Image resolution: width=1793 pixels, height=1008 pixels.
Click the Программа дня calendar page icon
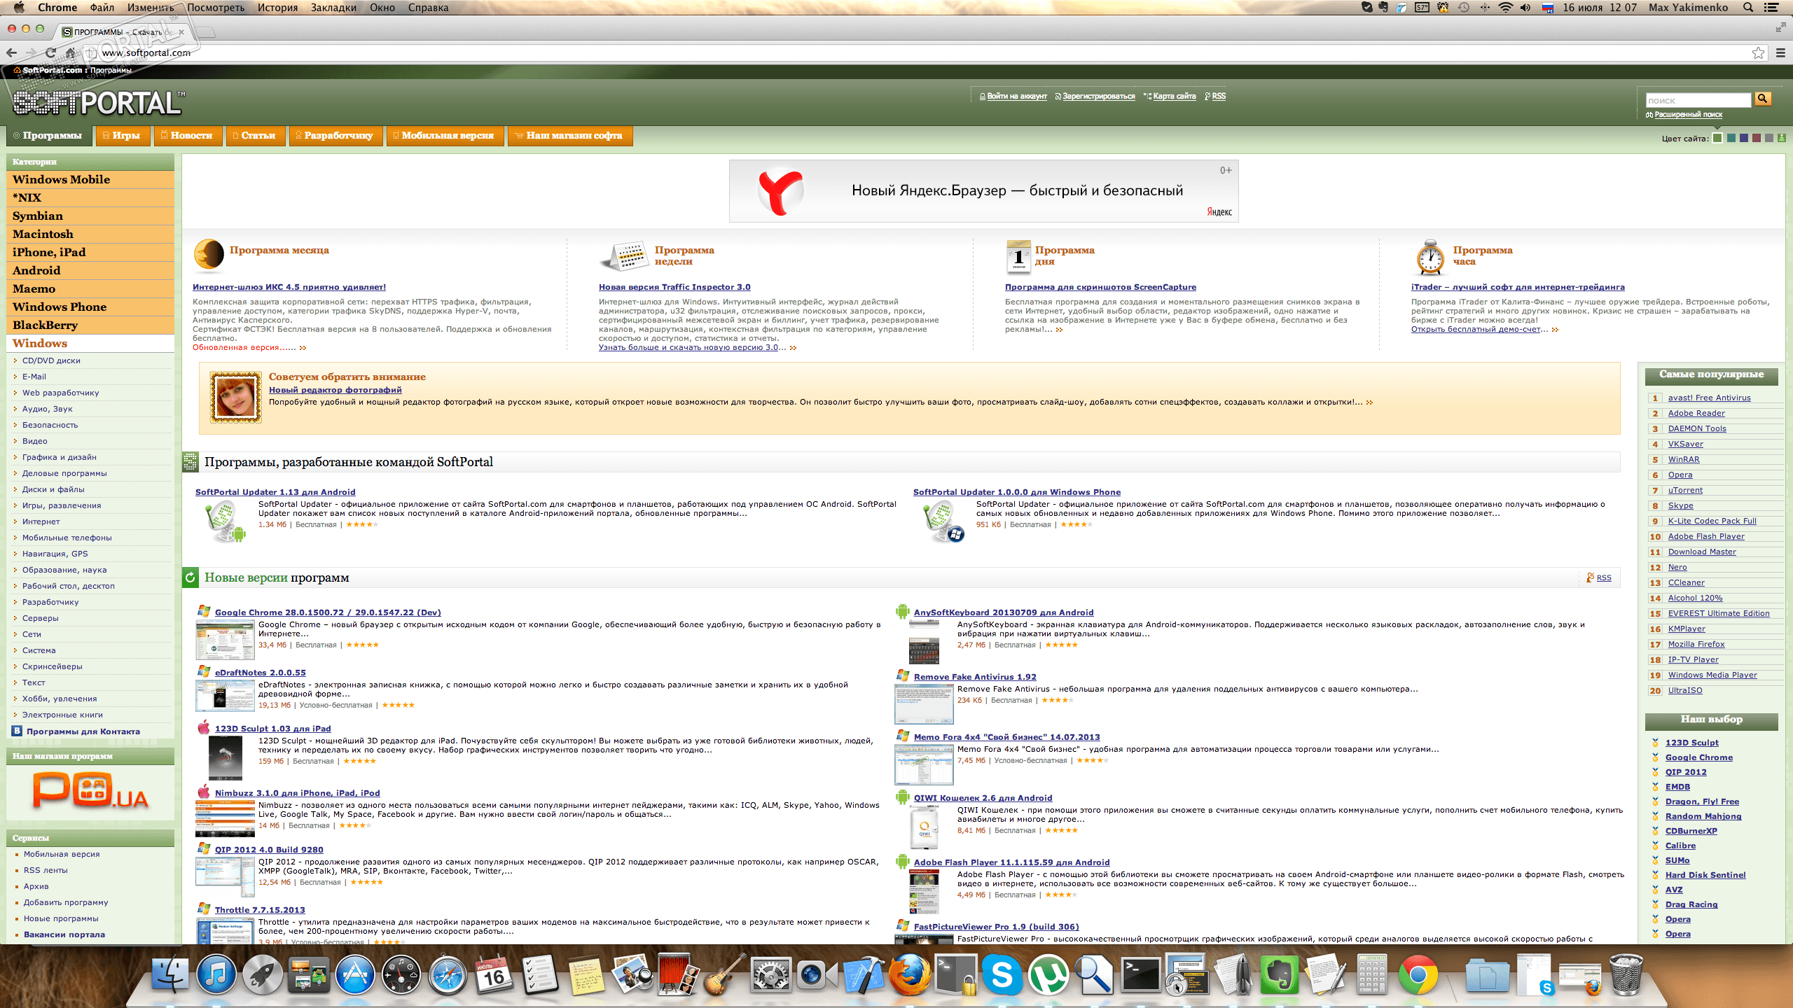tap(1018, 257)
